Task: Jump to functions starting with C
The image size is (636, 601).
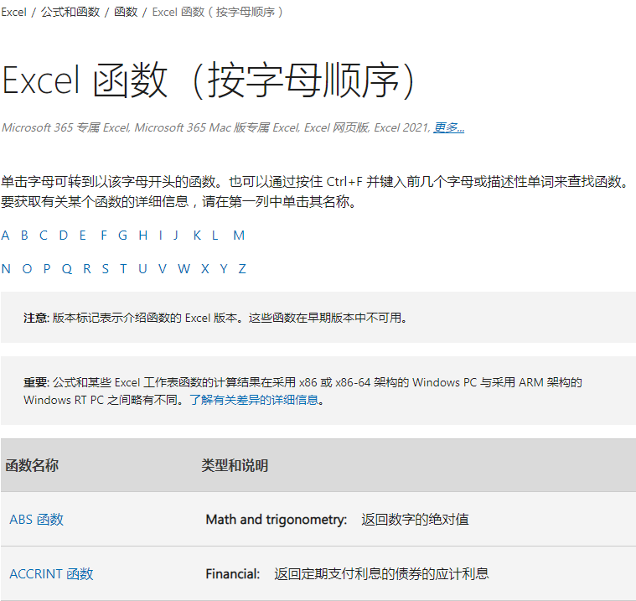Action: (44, 236)
